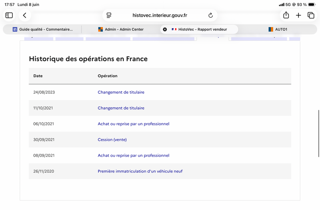Open the page settings reader icon
The width and height of the screenshot is (320, 210).
[109, 15]
